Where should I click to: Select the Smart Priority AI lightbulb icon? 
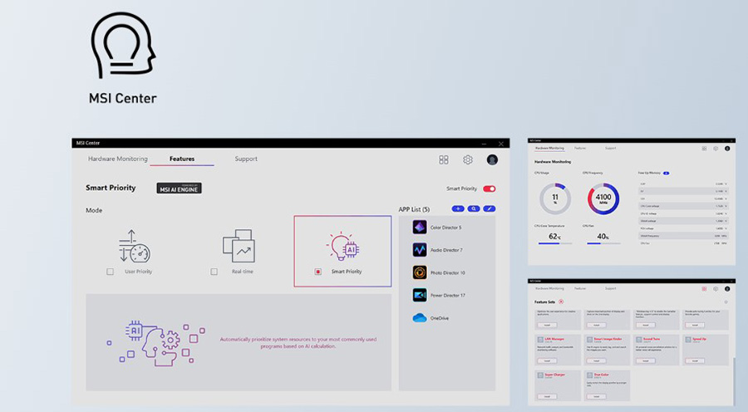pyautogui.click(x=342, y=247)
